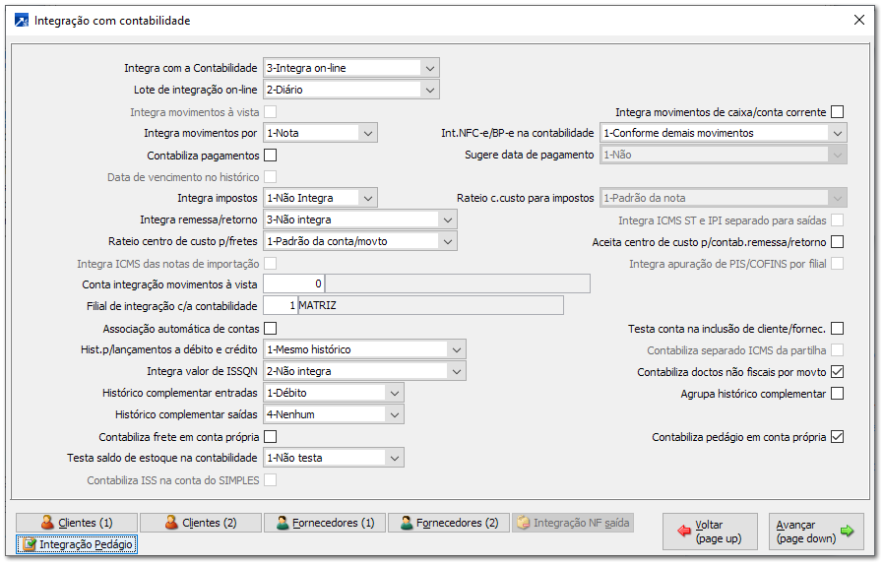Enable Integra movimentos de caixa/conta corrente
The image size is (884, 565).
point(837,112)
